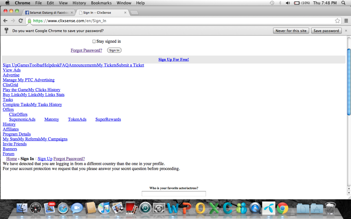This screenshot has width=351, height=219.
Task: Open the View menu
Action: click(63, 3)
